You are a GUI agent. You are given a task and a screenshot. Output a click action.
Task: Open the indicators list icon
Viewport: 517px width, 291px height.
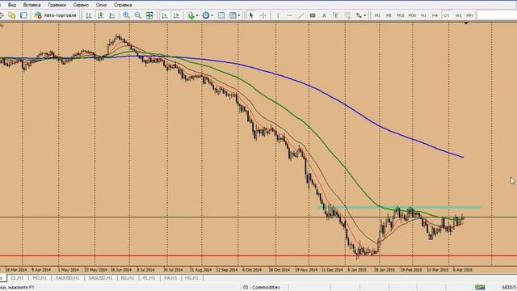[x=191, y=15]
